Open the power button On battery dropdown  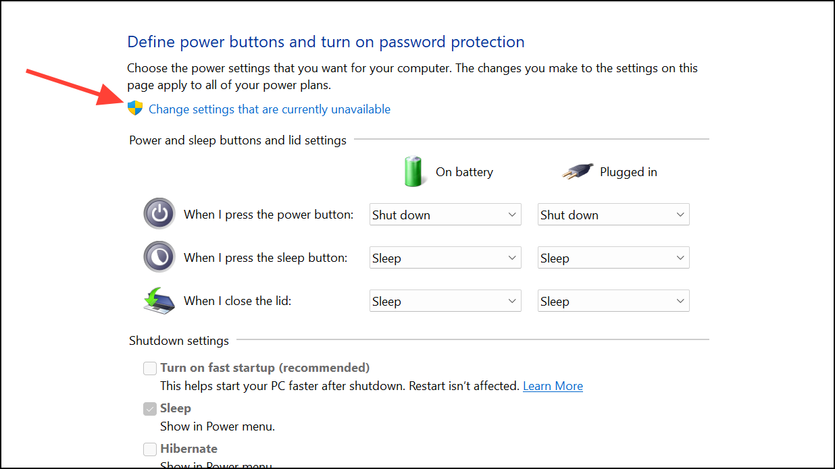(445, 214)
